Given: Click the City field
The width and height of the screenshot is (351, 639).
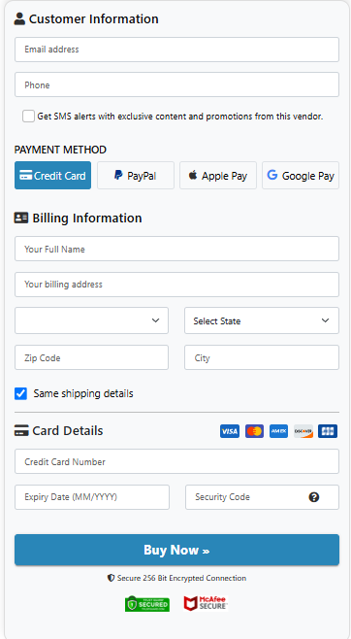Looking at the screenshot, I should (262, 357).
